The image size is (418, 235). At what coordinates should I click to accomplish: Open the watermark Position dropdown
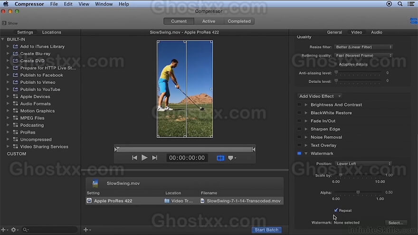tap(363, 164)
